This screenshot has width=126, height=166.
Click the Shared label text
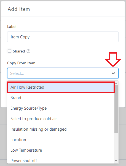point(19,51)
